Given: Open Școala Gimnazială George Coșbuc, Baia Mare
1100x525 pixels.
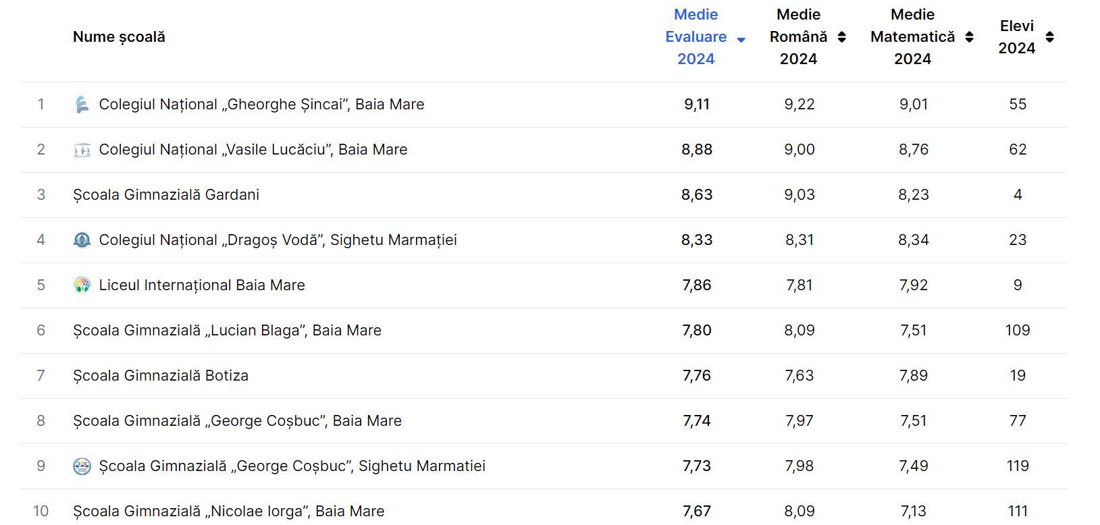Looking at the screenshot, I should 237,421.
